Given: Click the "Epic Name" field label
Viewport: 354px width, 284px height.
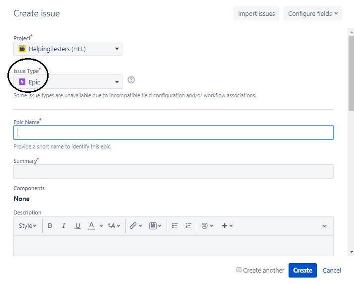Looking at the screenshot, I should coord(26,122).
